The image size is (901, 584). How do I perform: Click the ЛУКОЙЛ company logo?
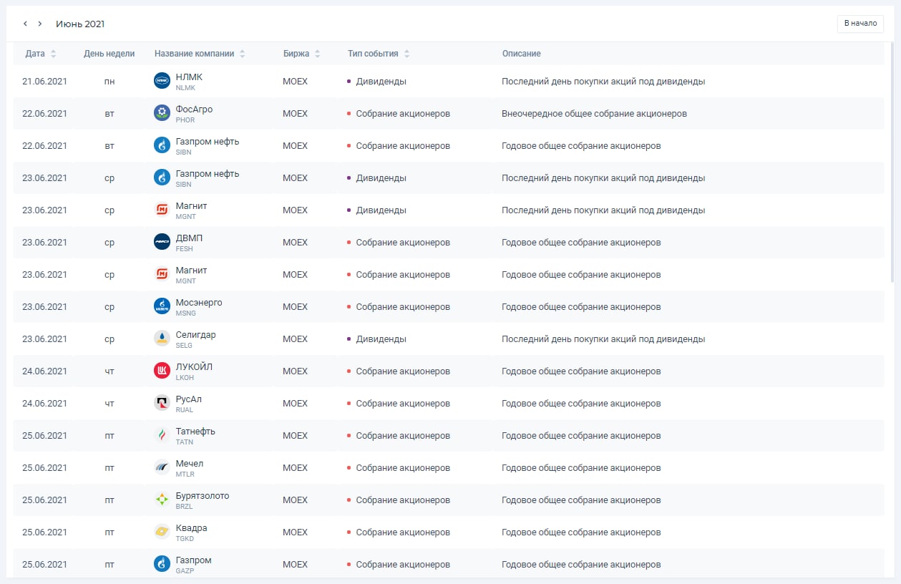(x=162, y=371)
